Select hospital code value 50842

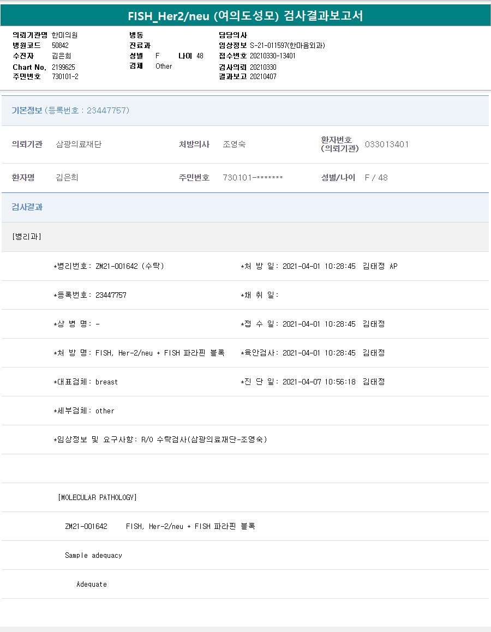(60, 46)
